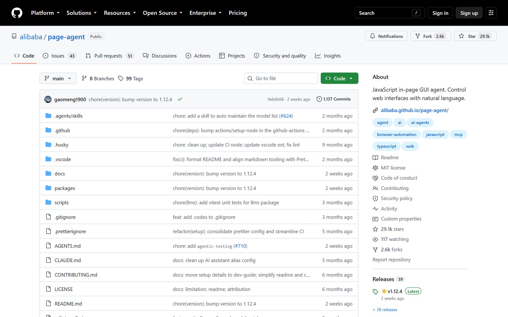This screenshot has height=317, width=508.
Task: Open the .prettierignore file
Action: (x=70, y=231)
